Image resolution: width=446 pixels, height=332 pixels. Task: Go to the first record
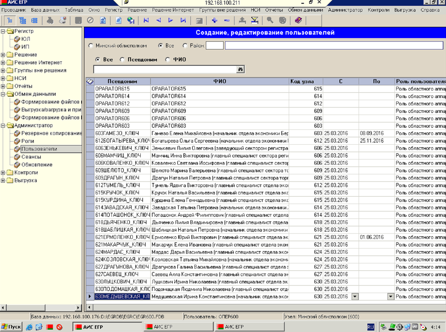[146, 20]
